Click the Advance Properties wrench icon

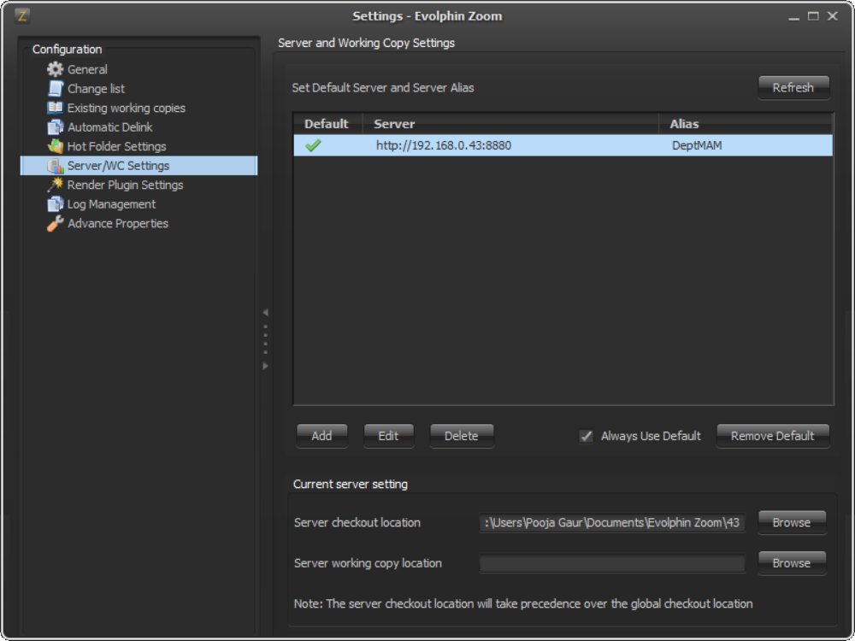55,223
